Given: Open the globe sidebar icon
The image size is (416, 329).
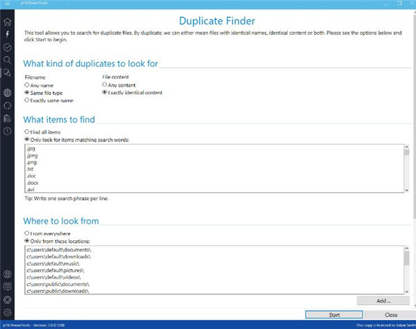Looking at the screenshot, I should (x=7, y=93).
